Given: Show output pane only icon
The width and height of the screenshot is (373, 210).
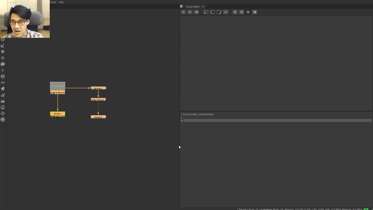Looking at the screenshot, I should pos(242,12).
